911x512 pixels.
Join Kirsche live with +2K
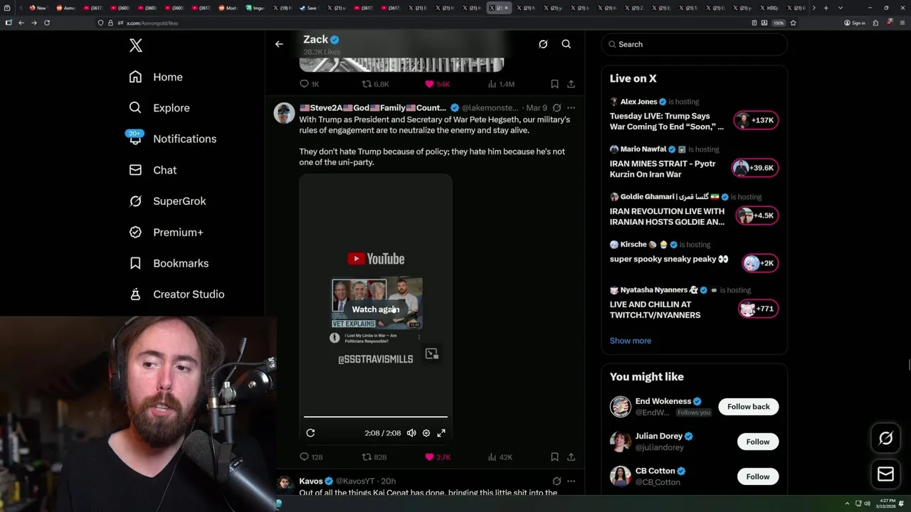[760, 263]
